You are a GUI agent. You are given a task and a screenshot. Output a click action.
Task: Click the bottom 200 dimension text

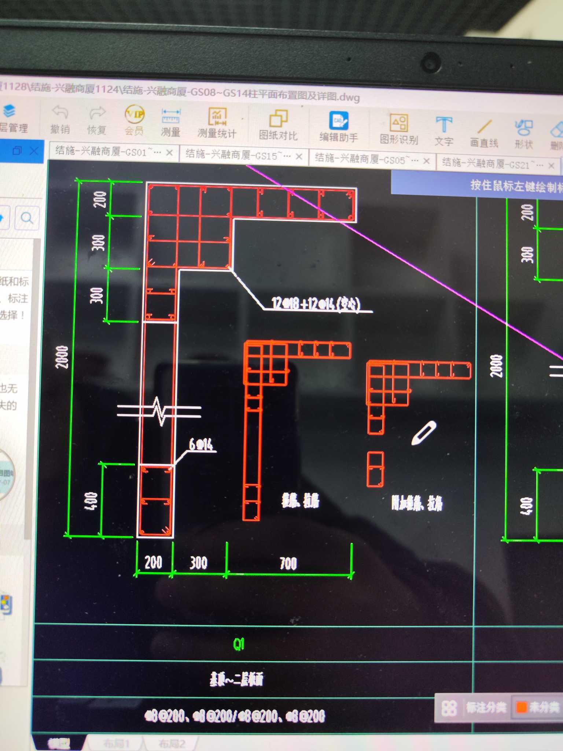point(153,562)
